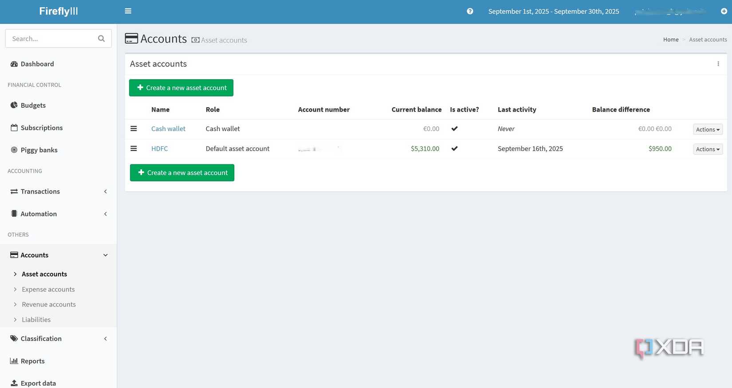Expand the Classification submenu chevron
Screen dimensions: 732x388
106,339
